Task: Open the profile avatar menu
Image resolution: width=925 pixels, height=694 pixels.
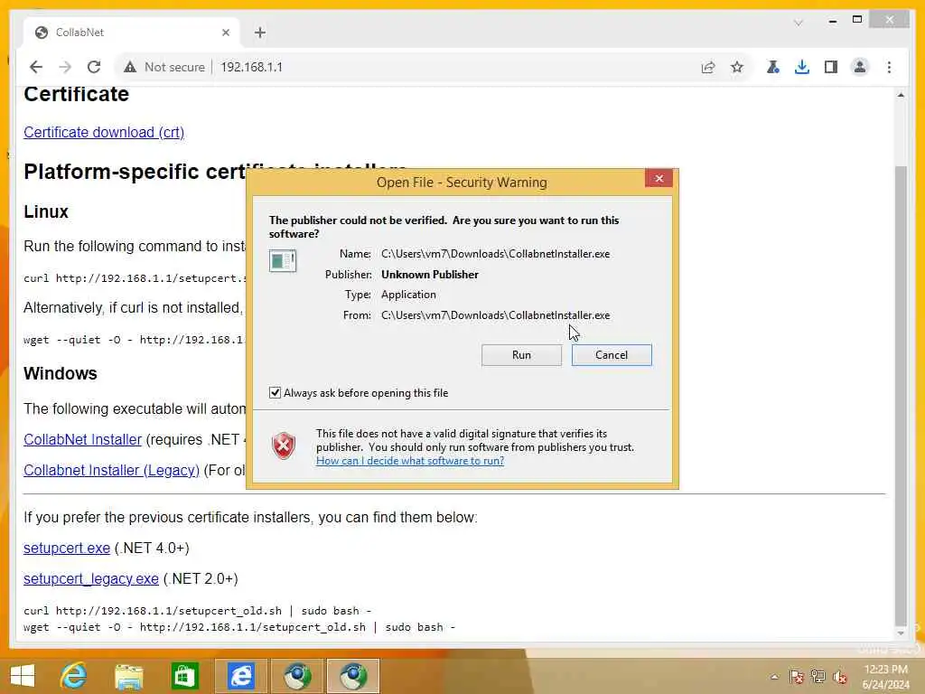Action: [x=860, y=67]
